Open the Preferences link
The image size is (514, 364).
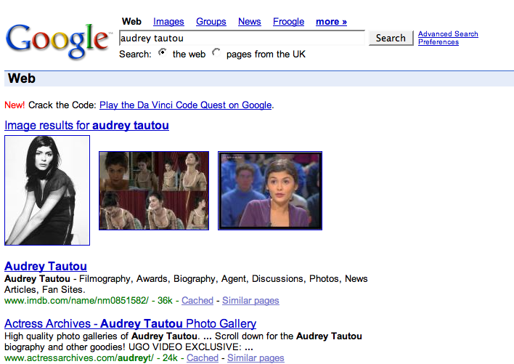(438, 42)
